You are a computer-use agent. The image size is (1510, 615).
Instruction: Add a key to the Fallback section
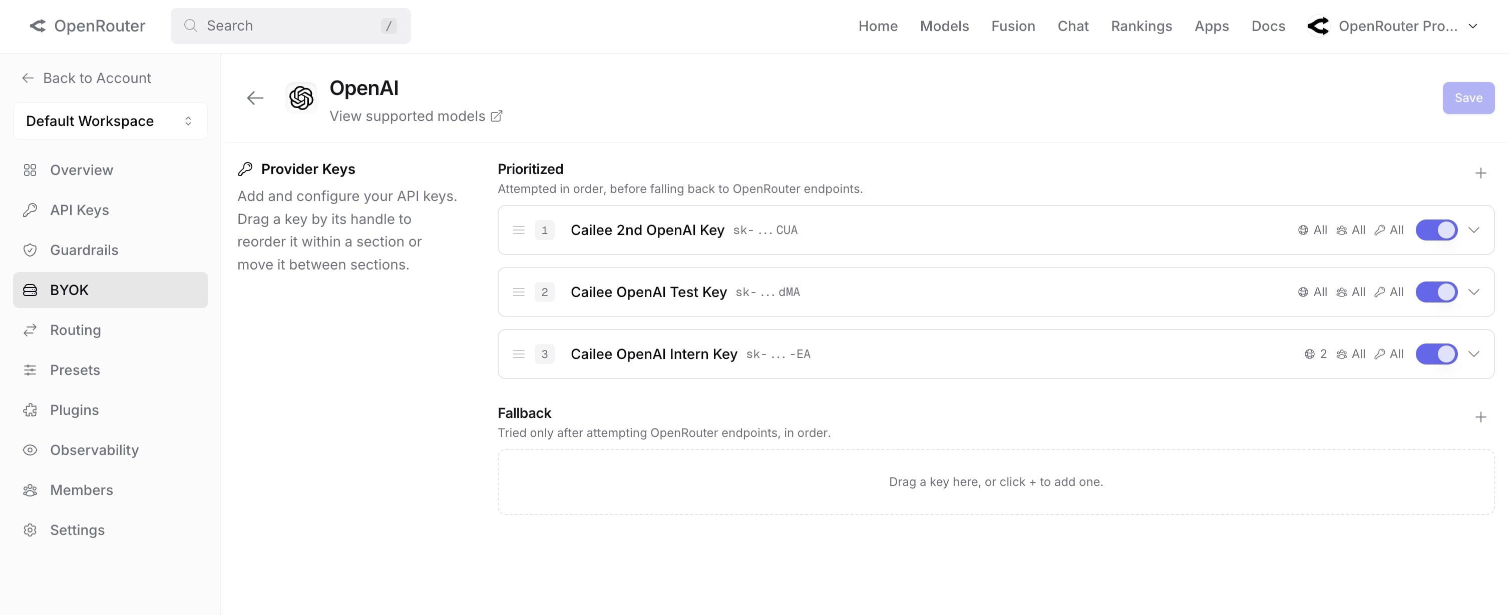coord(1480,417)
